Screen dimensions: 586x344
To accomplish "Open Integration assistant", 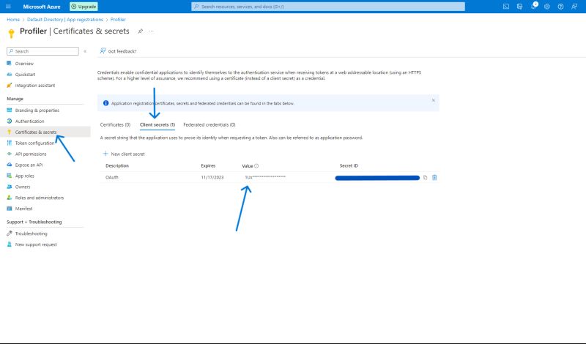I will (34, 86).
